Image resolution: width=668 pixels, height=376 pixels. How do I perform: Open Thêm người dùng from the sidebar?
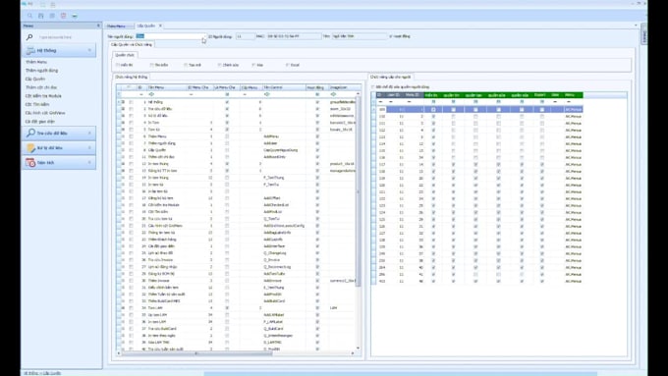tap(41, 71)
